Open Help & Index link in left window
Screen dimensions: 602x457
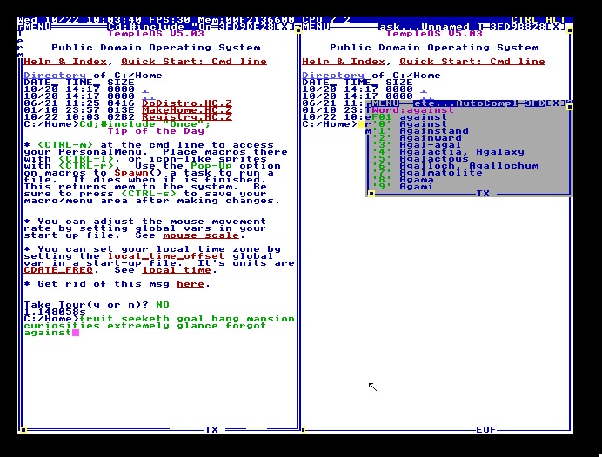pyautogui.click(x=65, y=62)
